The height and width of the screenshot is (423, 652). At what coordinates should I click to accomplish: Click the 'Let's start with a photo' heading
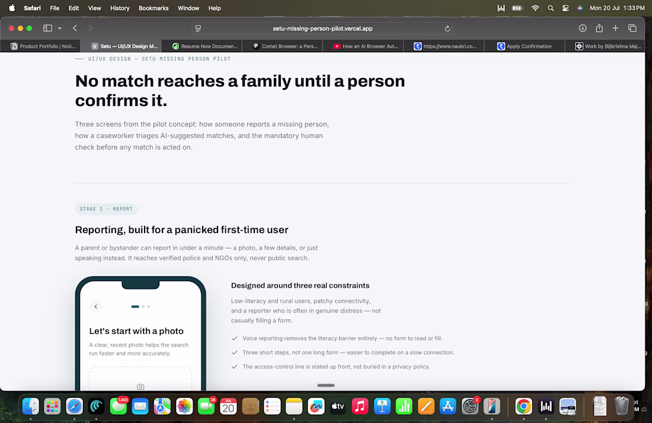tap(136, 331)
